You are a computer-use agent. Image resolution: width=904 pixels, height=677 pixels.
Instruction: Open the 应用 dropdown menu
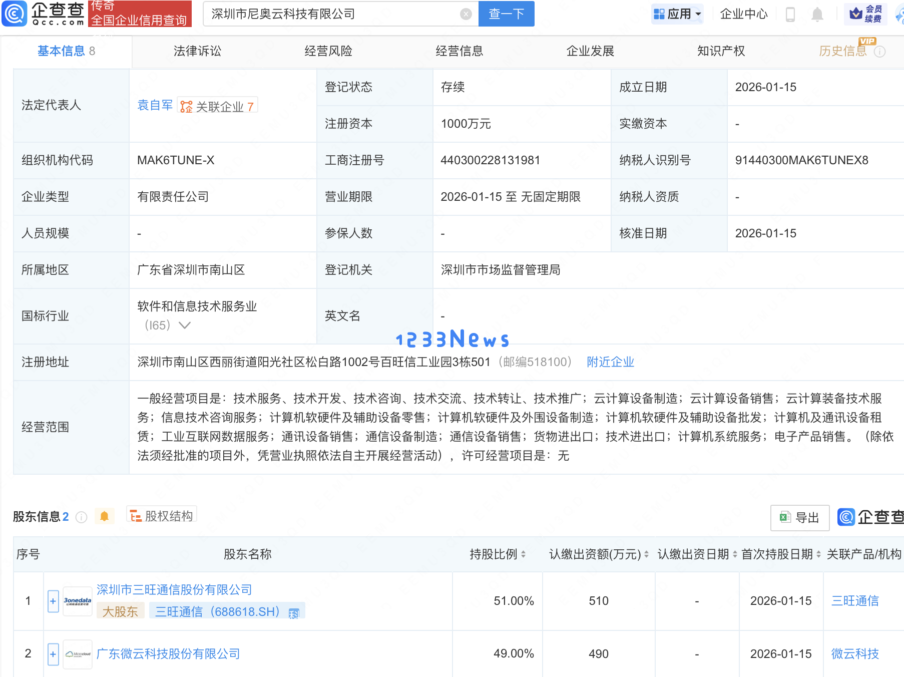677,14
